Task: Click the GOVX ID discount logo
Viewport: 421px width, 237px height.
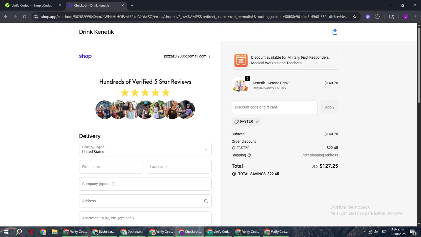Action: (x=241, y=60)
